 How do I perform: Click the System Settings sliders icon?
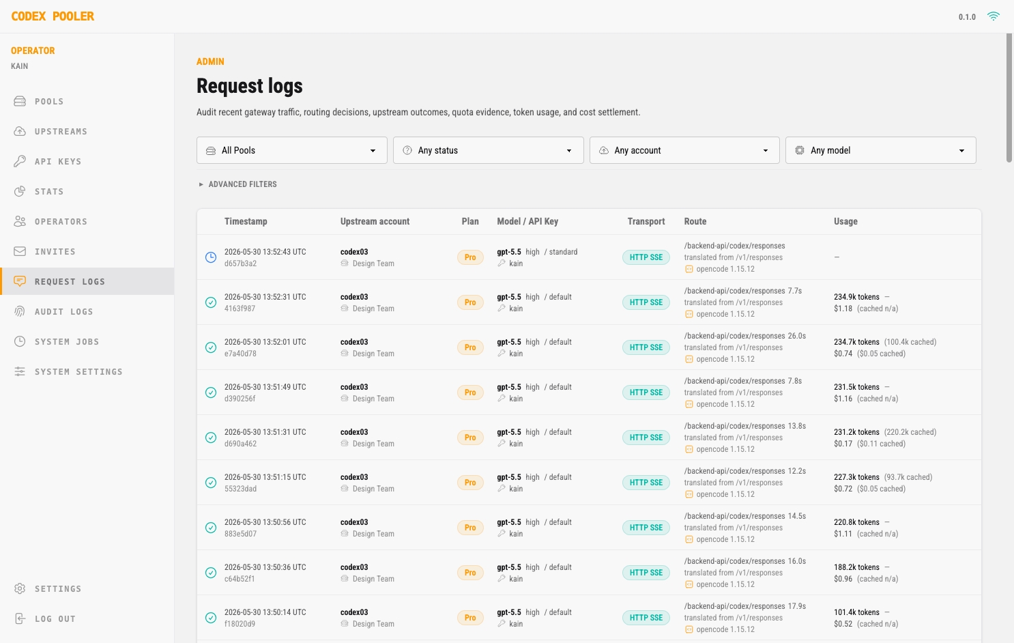(x=20, y=371)
